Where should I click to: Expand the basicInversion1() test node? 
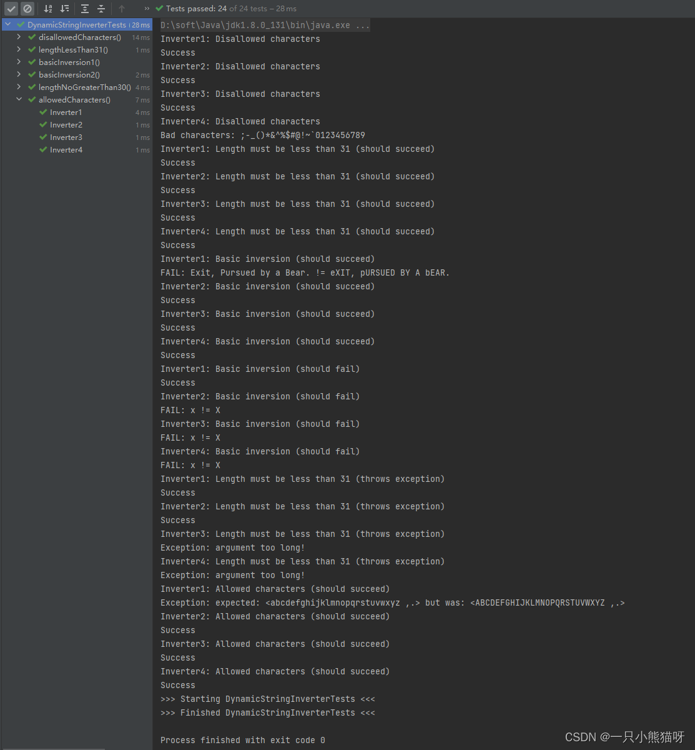[x=19, y=62]
